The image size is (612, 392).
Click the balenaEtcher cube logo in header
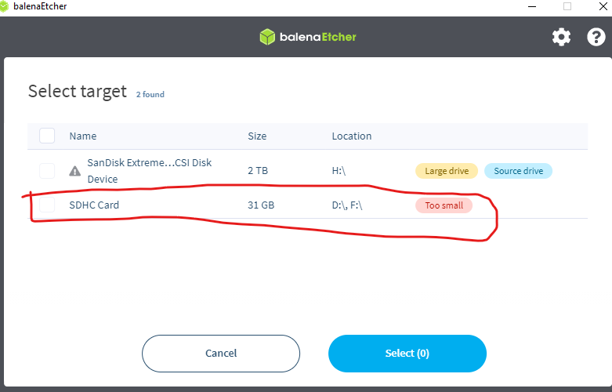tap(267, 37)
